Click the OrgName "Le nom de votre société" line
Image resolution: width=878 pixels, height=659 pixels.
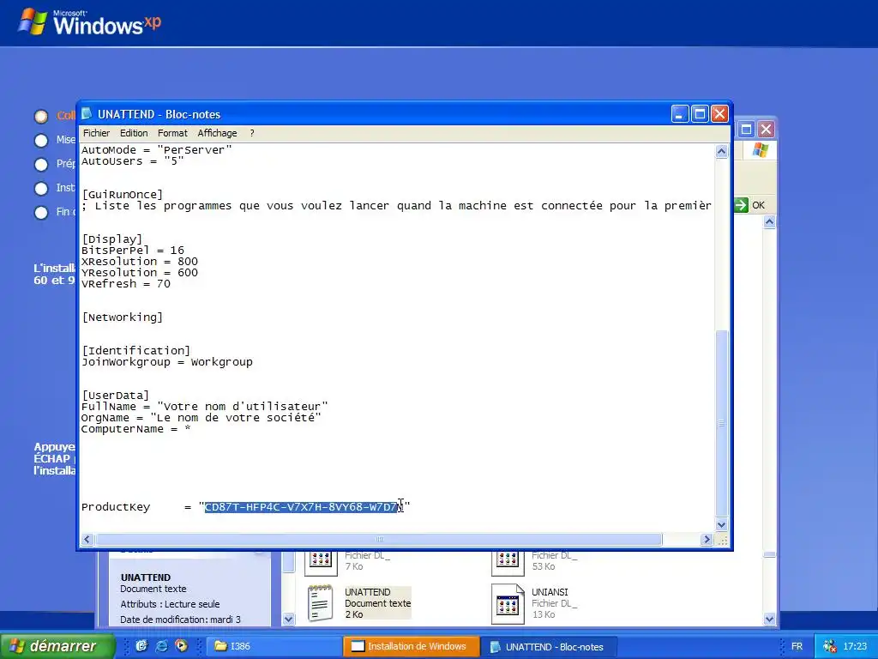click(x=201, y=418)
